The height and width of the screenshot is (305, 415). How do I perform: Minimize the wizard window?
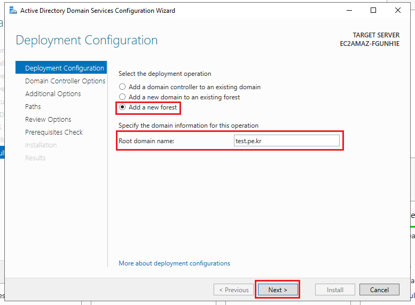click(349, 10)
